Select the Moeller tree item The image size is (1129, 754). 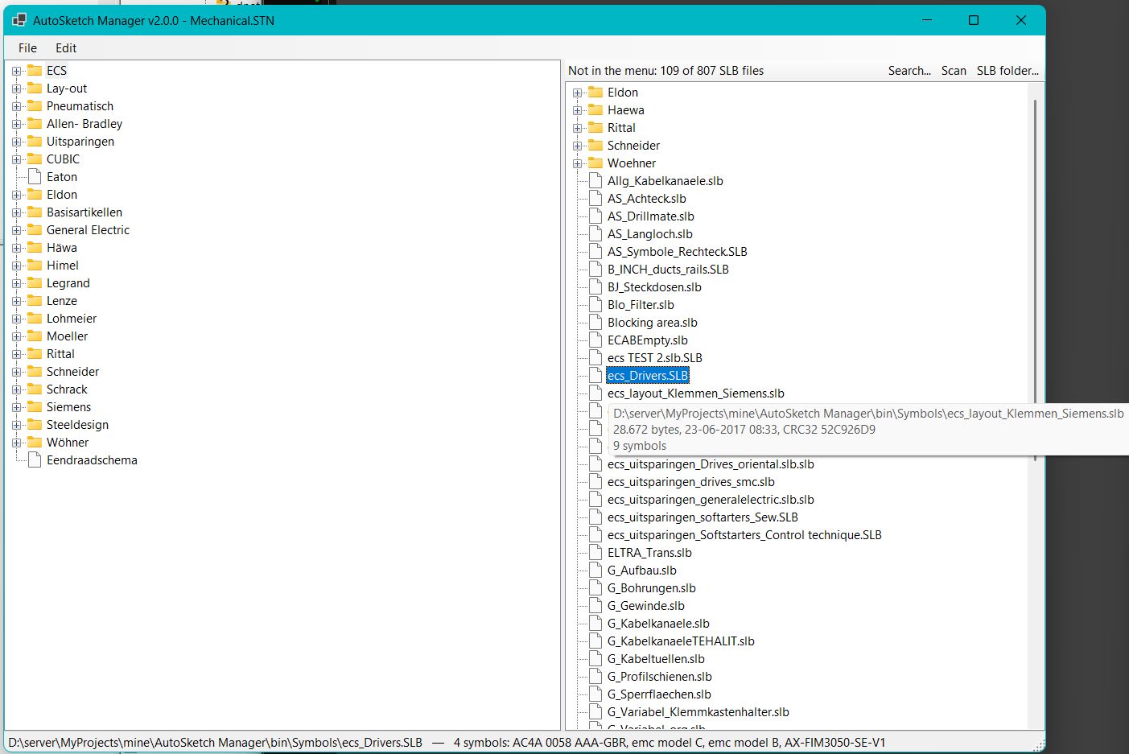(x=67, y=336)
